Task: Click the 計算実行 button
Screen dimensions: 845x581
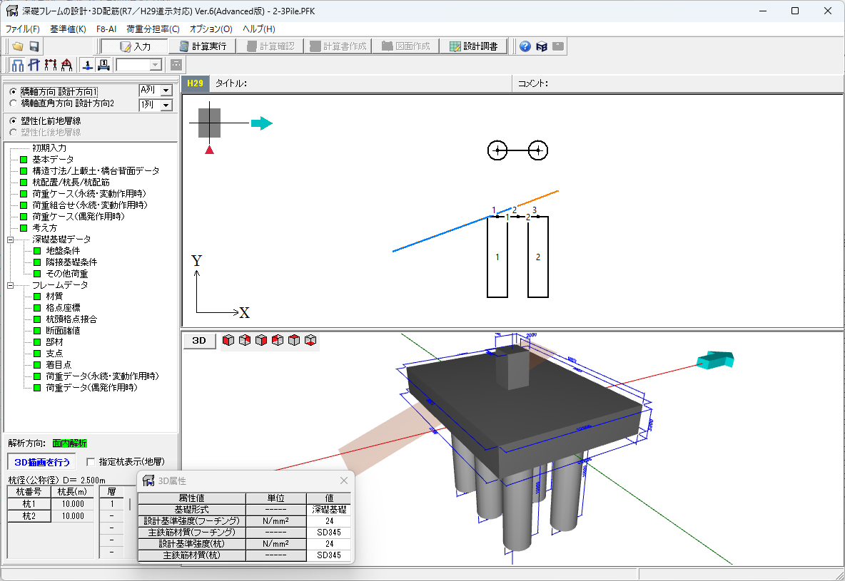Action: pos(203,46)
